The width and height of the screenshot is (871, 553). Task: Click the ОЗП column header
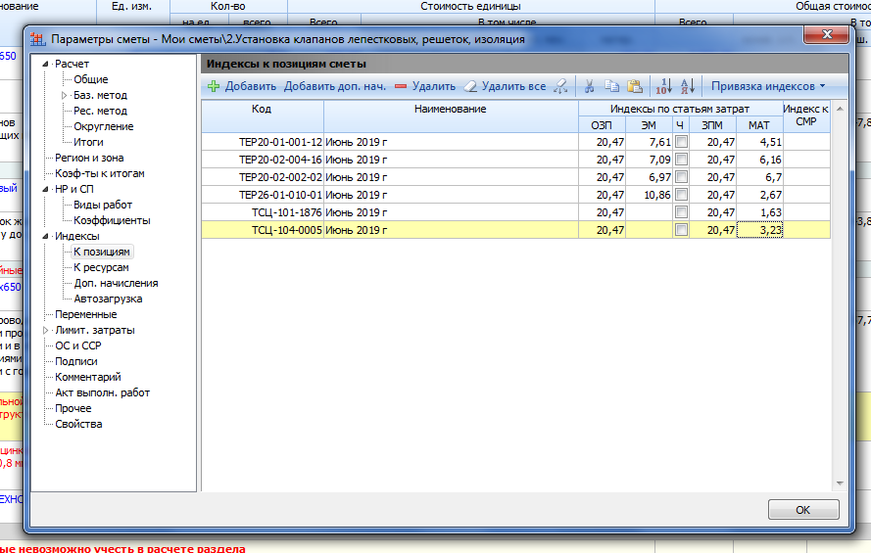[602, 125]
